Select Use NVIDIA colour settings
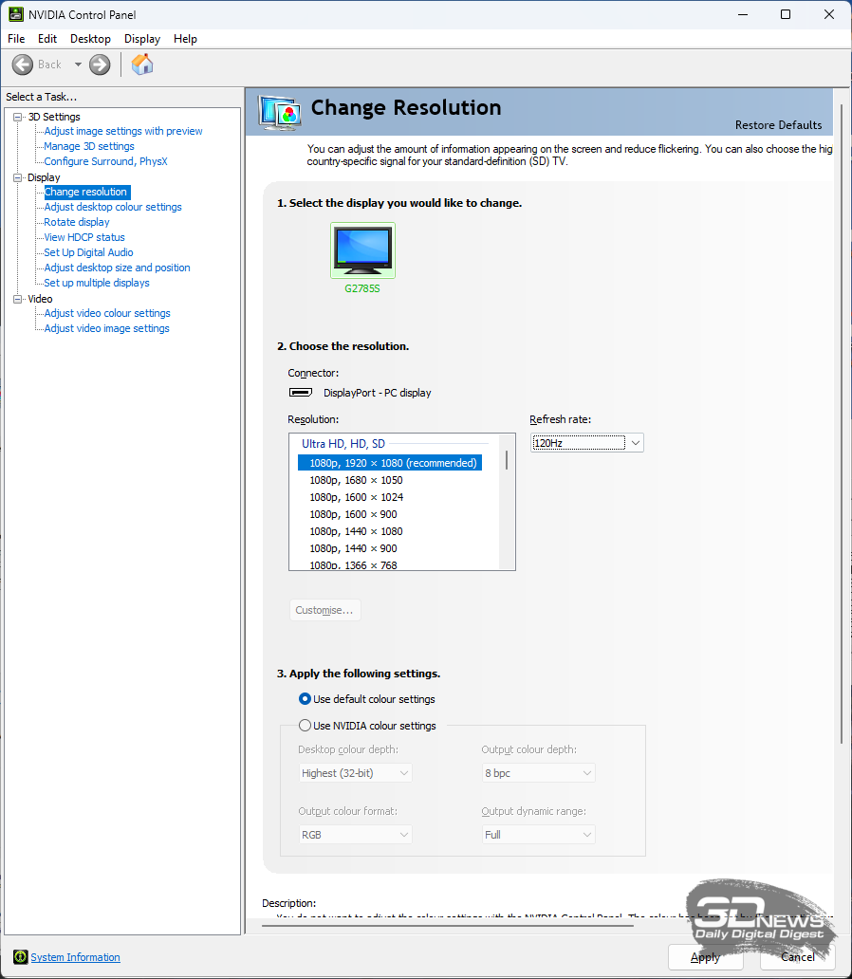The height and width of the screenshot is (979, 852). click(x=306, y=726)
